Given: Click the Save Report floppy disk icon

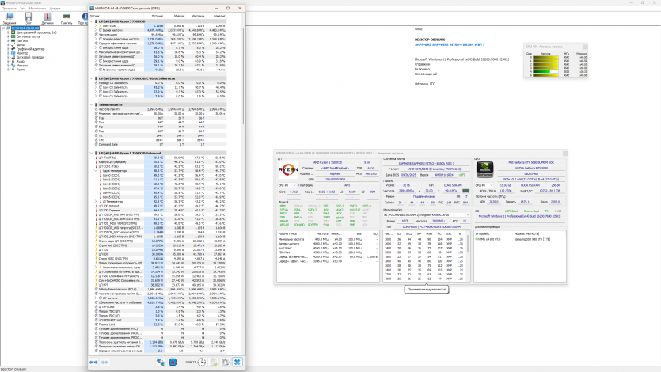Looking at the screenshot, I should pos(28,17).
